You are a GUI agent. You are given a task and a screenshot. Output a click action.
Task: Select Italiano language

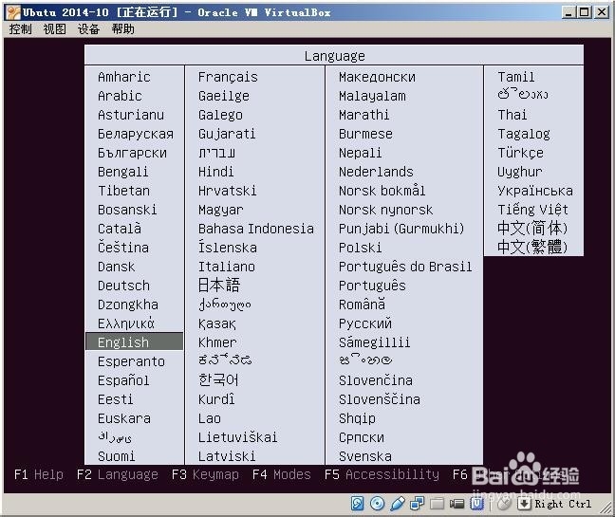[x=226, y=267]
